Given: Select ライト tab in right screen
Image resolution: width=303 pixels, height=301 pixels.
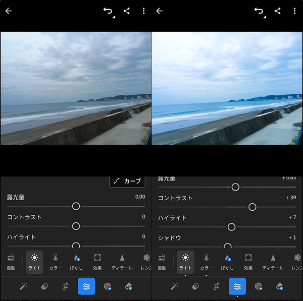Looking at the screenshot, I should tap(185, 262).
